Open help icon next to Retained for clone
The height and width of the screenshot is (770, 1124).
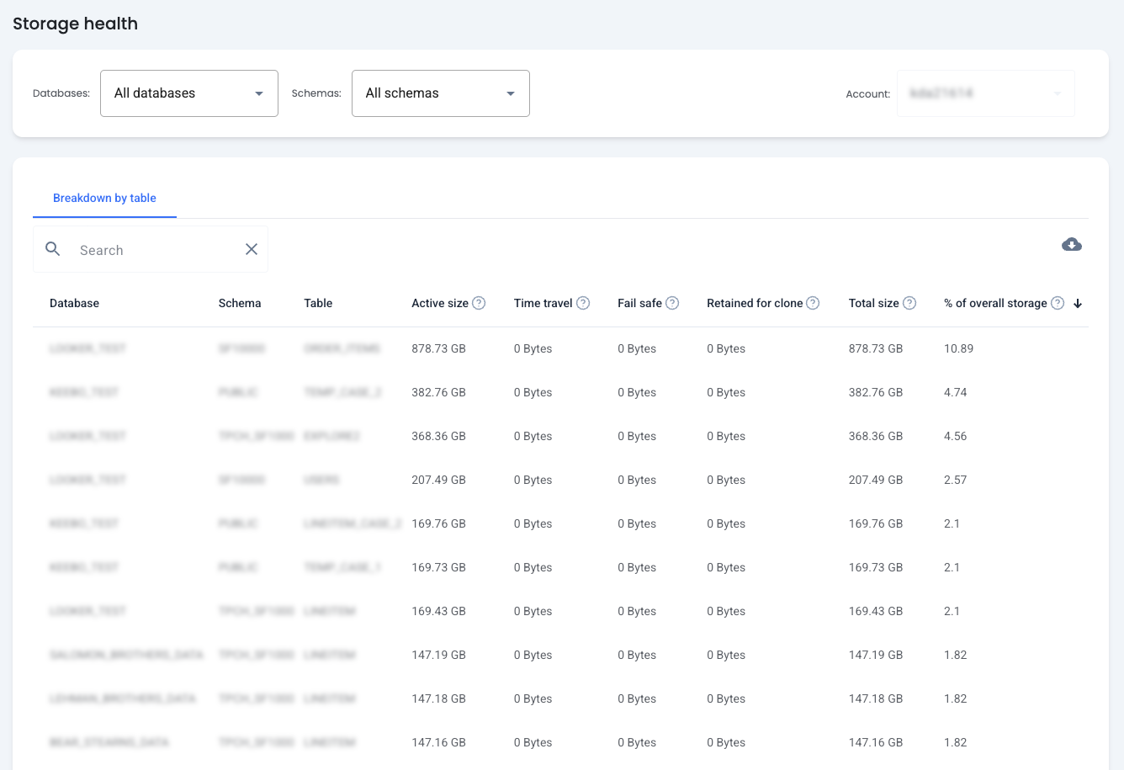813,303
